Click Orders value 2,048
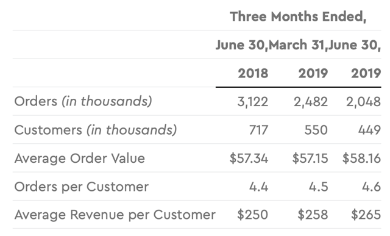The height and width of the screenshot is (236, 390). [363, 102]
